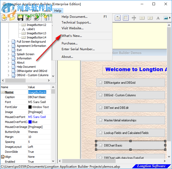Image resolution: width=172 pixels, height=169 pixels.
Task: Click the tree panel horizontal scrollbar right arrow
Action: [x=49, y=81]
